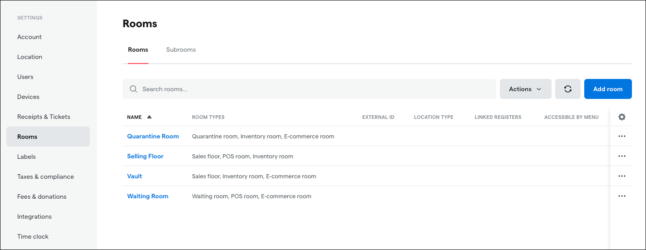Screen dimensions: 646x250
Task: Navigate to Taxes & compliance
Action: click(45, 176)
